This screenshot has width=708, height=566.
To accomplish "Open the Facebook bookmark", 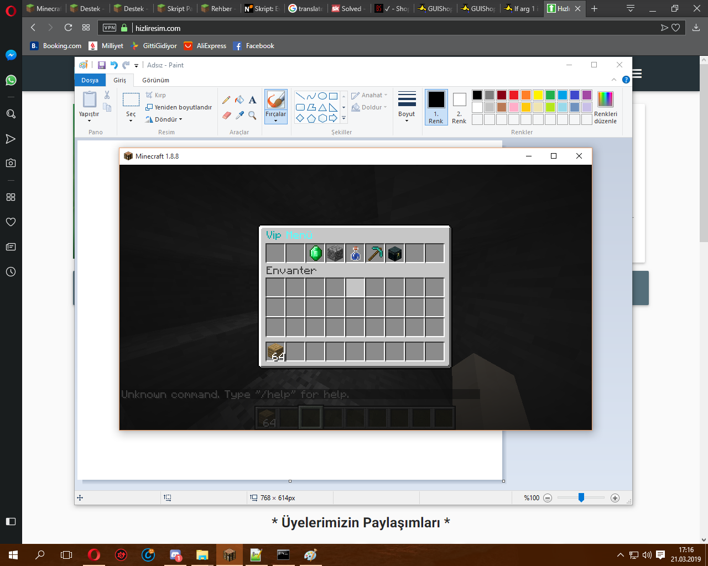I will click(x=254, y=46).
